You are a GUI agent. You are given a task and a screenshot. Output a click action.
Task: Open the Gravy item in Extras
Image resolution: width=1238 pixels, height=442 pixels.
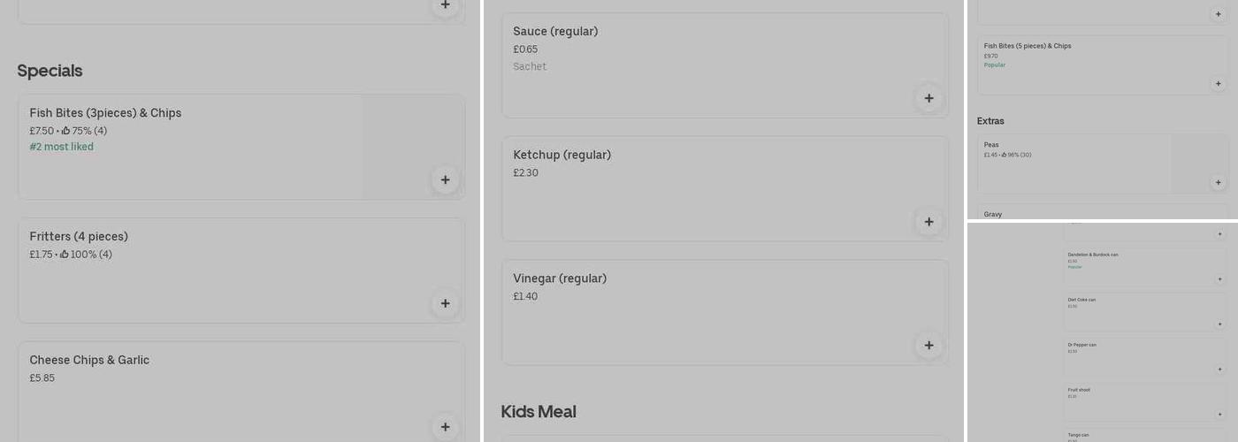click(993, 214)
